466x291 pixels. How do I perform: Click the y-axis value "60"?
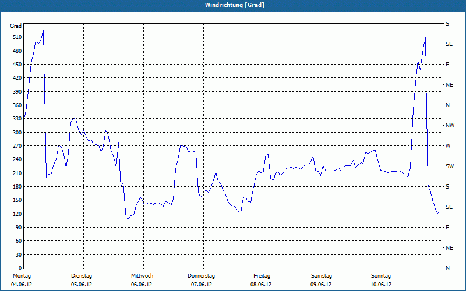19,241
